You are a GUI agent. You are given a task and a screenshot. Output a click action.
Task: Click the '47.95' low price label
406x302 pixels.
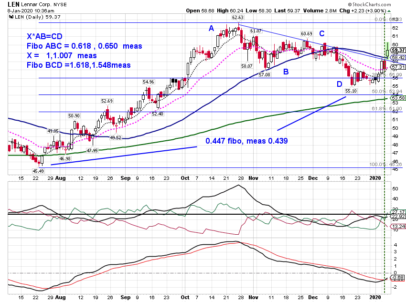coord(92,150)
